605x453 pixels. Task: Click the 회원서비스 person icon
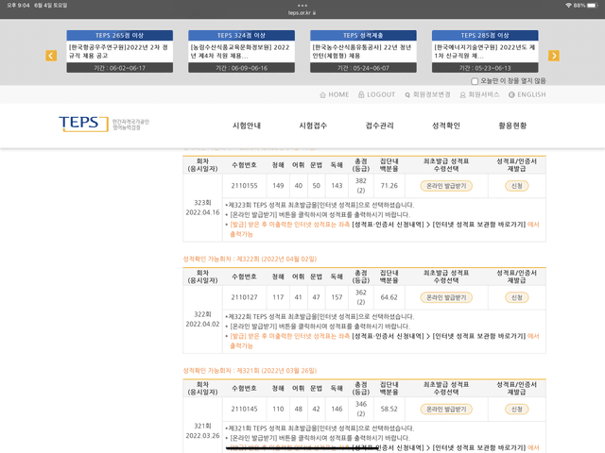(x=462, y=94)
